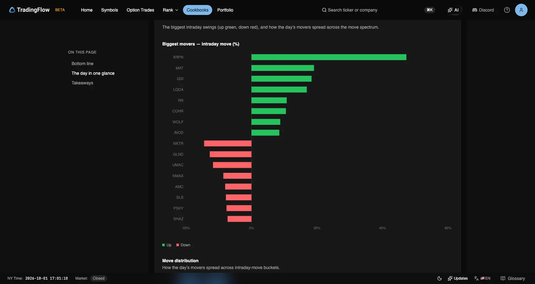Click the Market Closed status badge
This screenshot has height=284, width=535.
pos(98,278)
